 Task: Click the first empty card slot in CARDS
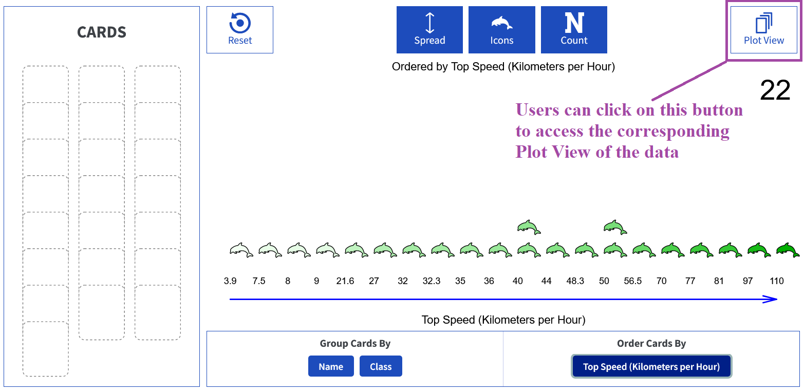click(x=45, y=84)
